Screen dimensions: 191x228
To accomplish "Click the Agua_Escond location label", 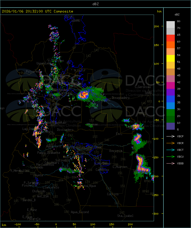I will pos(80,212).
